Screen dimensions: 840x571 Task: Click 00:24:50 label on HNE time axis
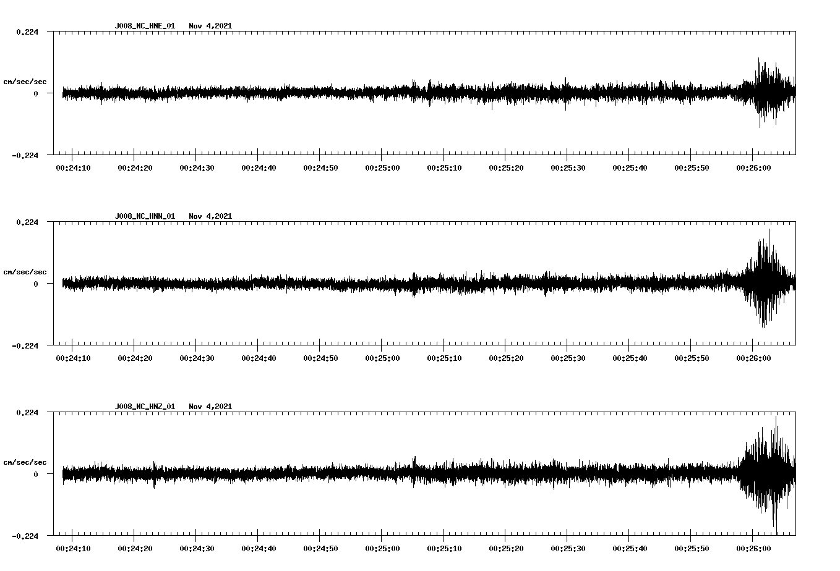coord(320,168)
